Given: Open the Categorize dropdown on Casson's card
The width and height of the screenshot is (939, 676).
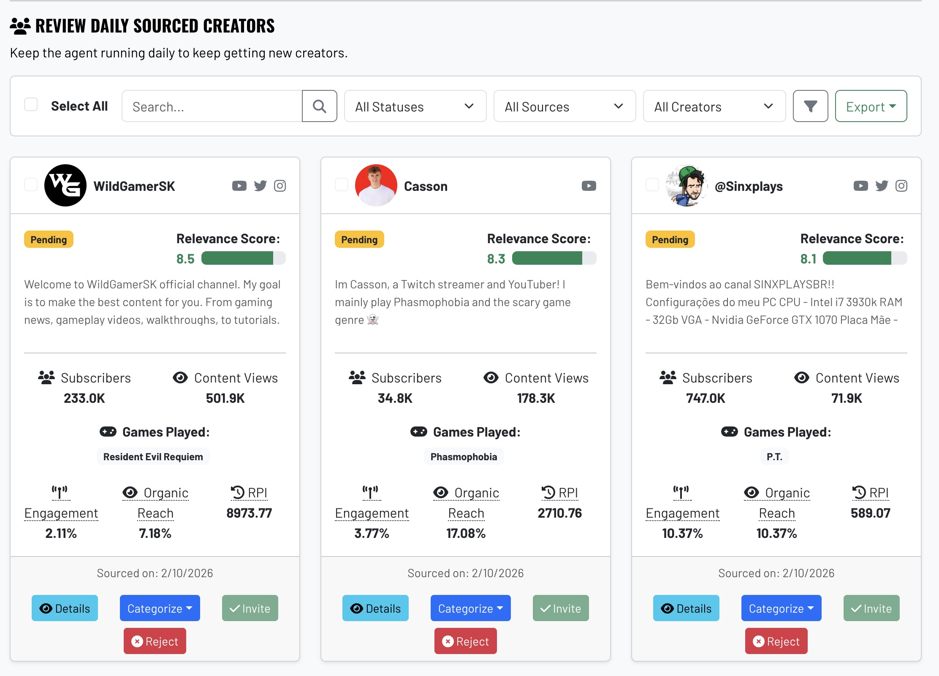Looking at the screenshot, I should tap(470, 608).
